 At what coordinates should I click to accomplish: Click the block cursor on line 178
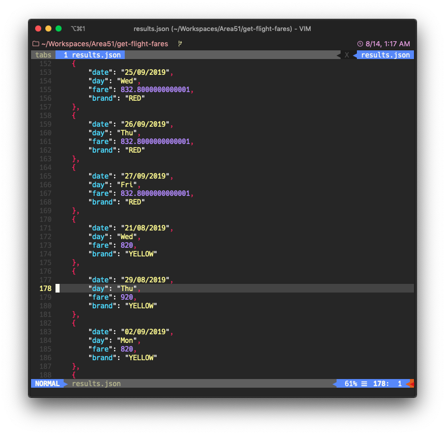pos(58,288)
